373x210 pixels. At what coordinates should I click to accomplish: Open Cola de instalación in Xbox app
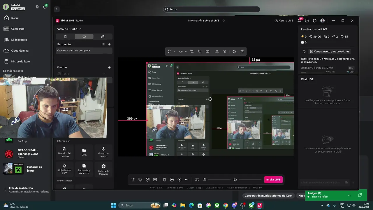(x=26, y=190)
